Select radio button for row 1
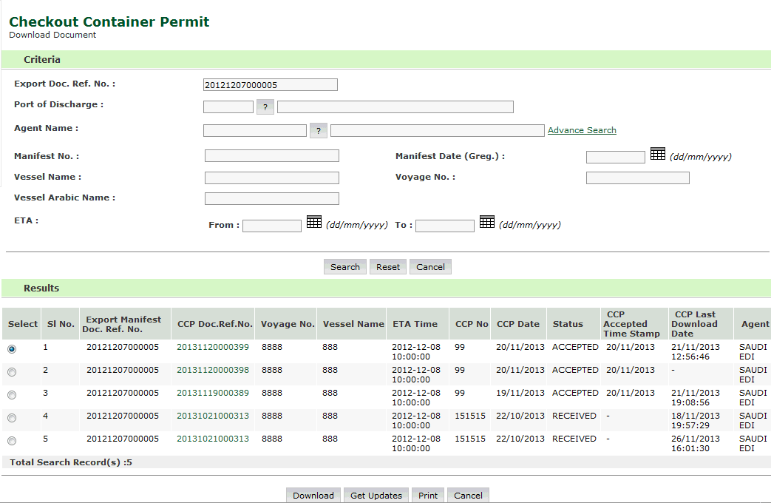The image size is (771, 503). tap(12, 349)
